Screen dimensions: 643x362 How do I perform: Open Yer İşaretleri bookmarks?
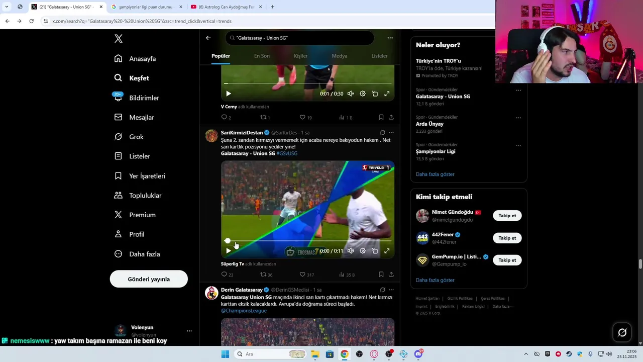click(x=140, y=176)
